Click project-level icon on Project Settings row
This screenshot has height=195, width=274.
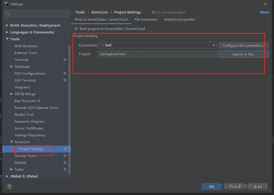pyautogui.click(x=65, y=149)
